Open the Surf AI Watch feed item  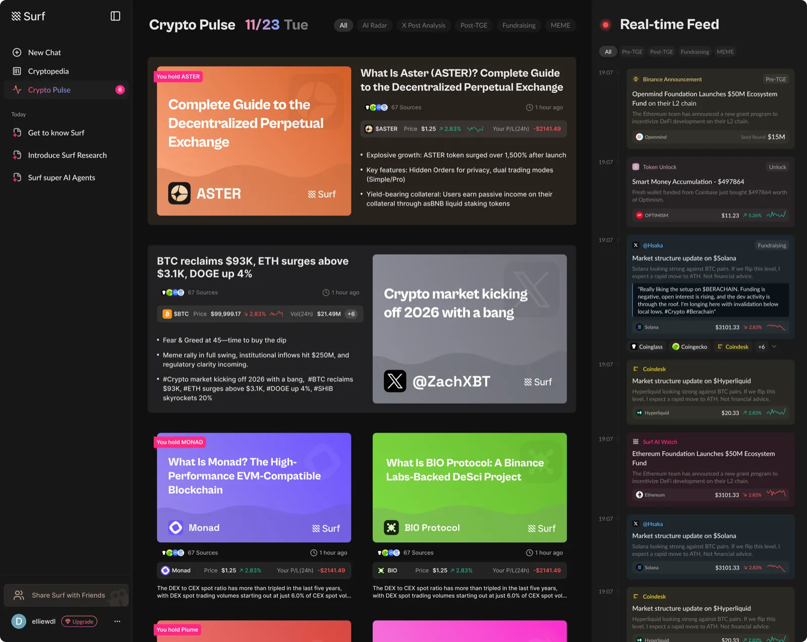point(710,468)
